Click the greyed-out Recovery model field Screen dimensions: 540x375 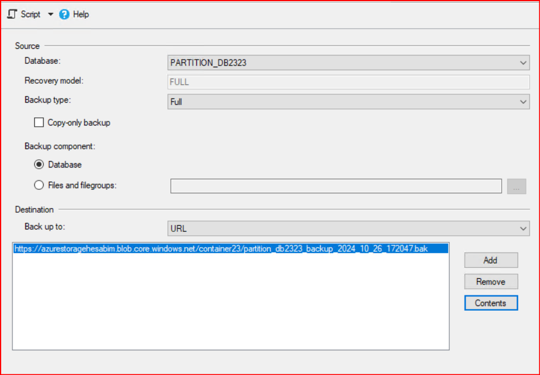(x=348, y=82)
